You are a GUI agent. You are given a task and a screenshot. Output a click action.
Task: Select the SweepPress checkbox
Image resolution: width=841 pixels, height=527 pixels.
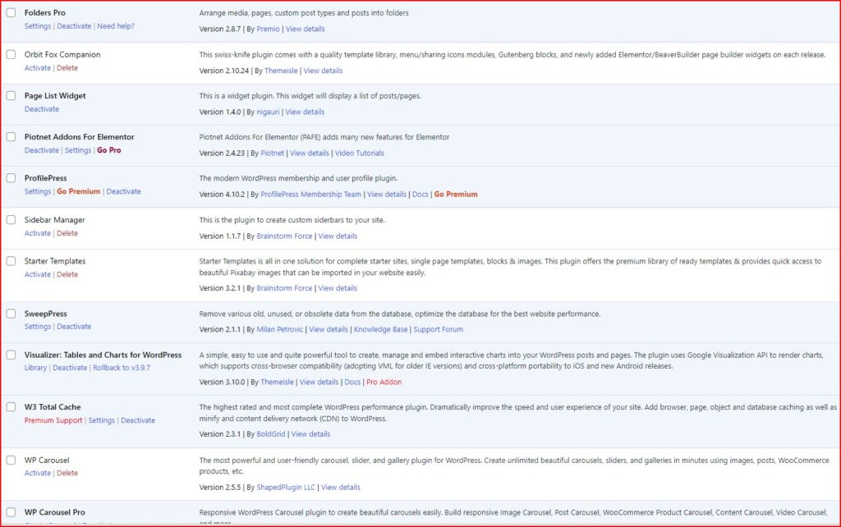tap(11, 314)
